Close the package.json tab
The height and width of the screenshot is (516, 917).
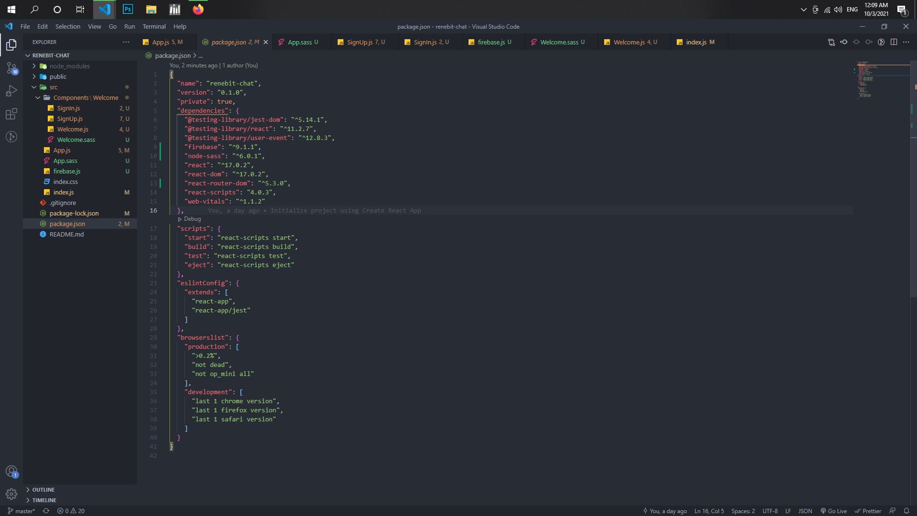(x=266, y=42)
